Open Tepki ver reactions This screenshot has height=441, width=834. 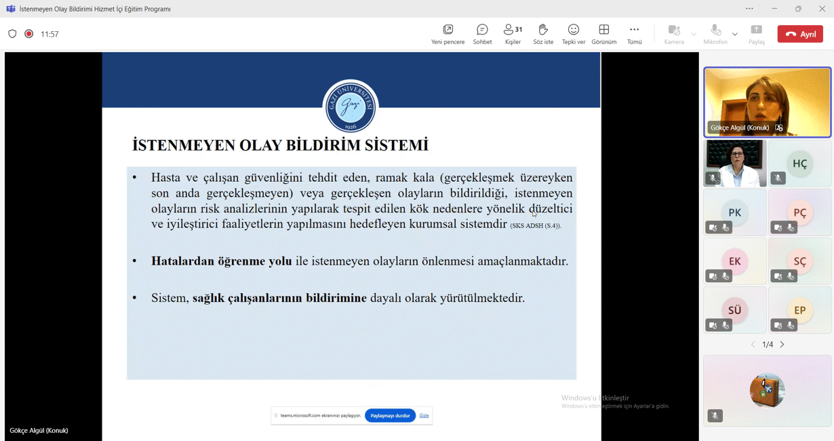[x=574, y=34]
